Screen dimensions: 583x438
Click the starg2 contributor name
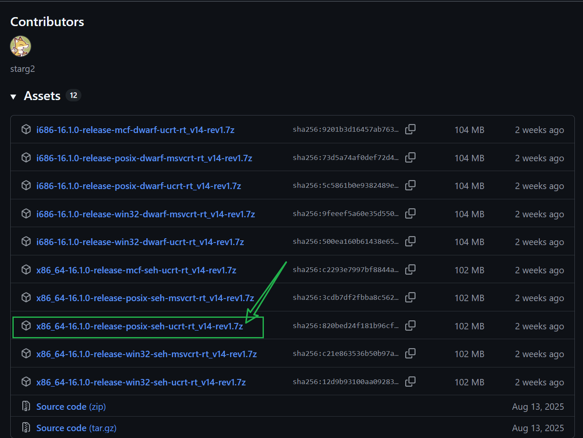[x=23, y=69]
